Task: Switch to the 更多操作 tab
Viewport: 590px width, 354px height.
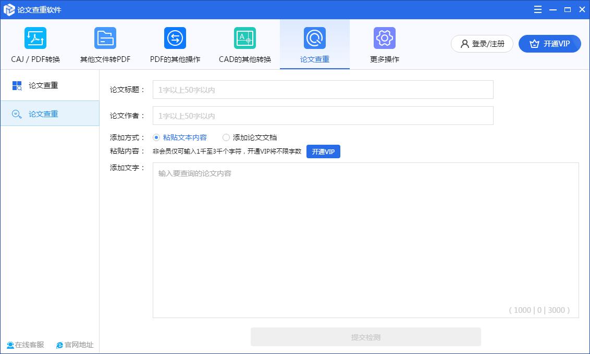Action: click(384, 59)
